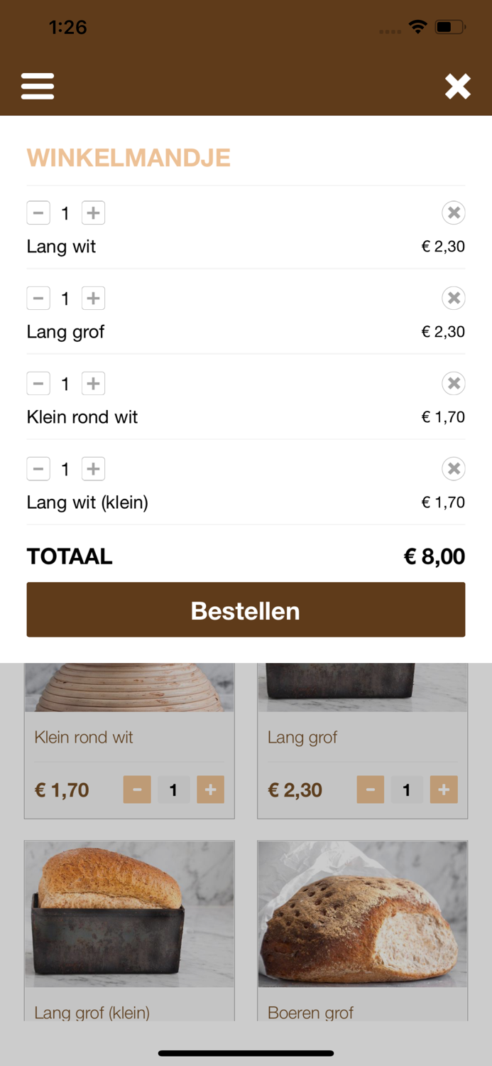This screenshot has height=1066, width=492.
Task: Decrease quantity of Lang wit (klein)
Action: [x=38, y=468]
